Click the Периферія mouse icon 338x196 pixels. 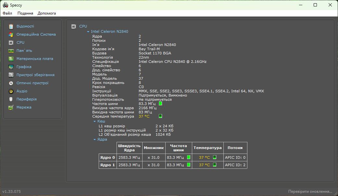point(11,99)
